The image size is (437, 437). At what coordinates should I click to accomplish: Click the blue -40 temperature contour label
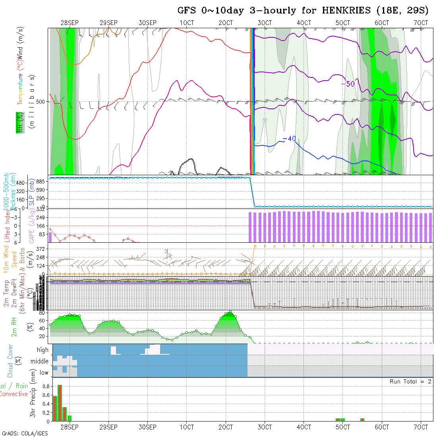pos(289,139)
